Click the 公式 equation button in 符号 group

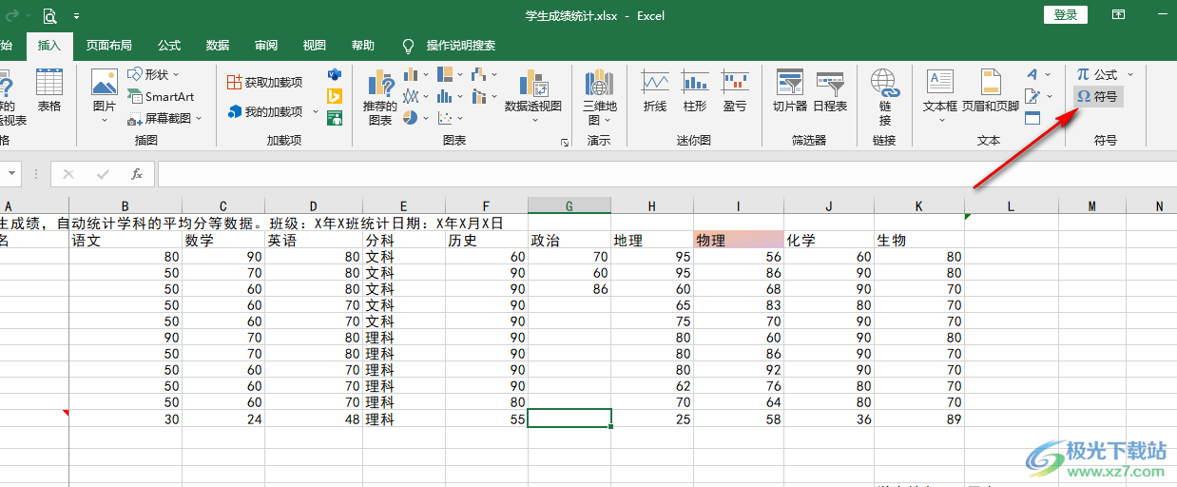[1097, 74]
